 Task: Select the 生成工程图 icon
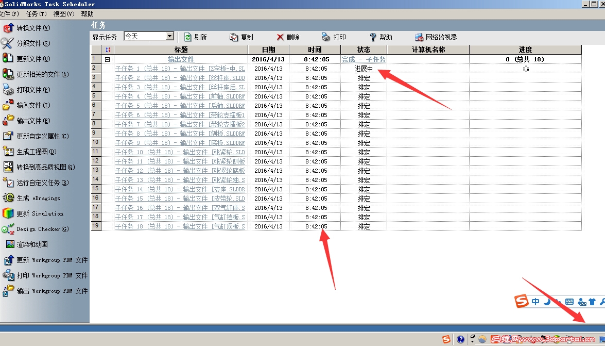(x=8, y=151)
